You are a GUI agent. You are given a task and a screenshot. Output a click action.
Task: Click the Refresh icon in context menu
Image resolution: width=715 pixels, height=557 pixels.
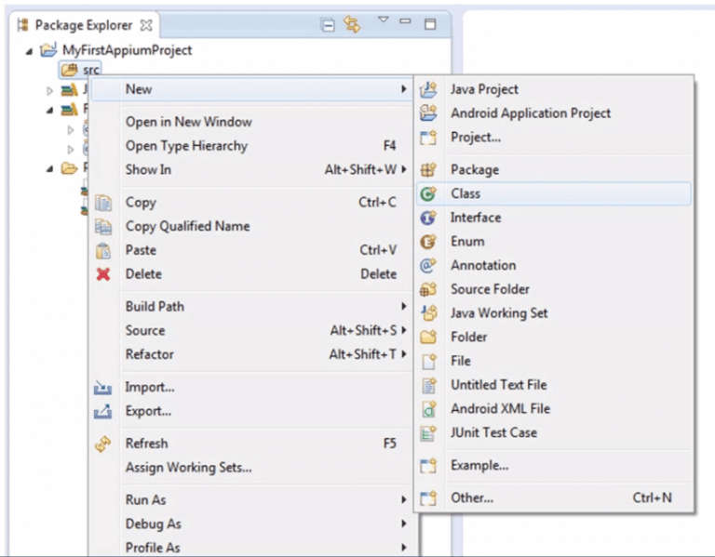[103, 444]
